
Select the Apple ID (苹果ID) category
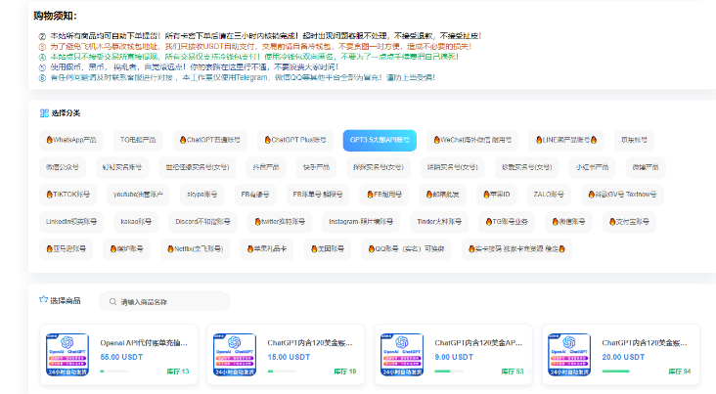496,195
